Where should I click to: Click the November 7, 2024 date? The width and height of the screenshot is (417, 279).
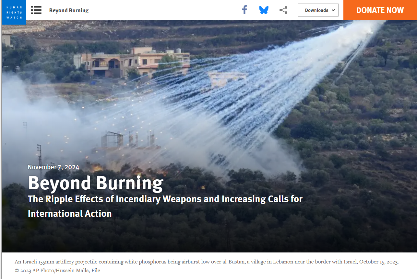(x=54, y=167)
